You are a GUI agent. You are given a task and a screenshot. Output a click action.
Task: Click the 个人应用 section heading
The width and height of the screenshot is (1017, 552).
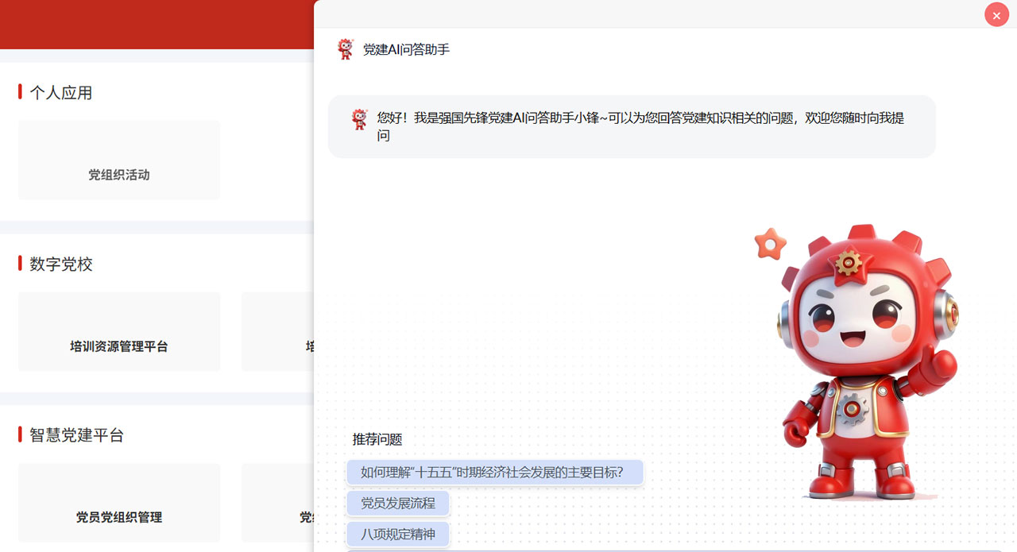pos(61,93)
